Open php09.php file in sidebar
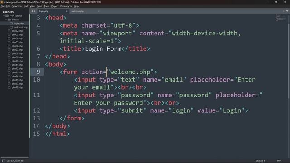 click(17, 58)
